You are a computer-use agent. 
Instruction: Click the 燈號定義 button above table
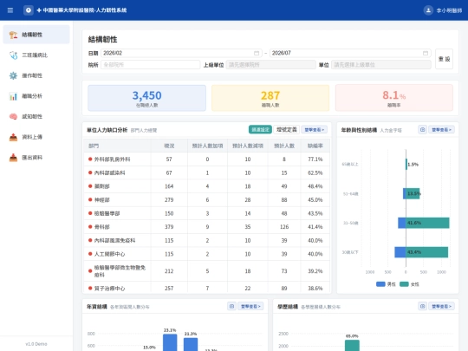(x=287, y=129)
